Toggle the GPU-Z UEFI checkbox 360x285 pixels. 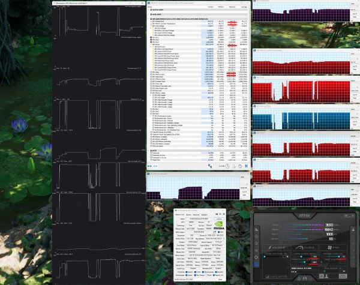(219, 232)
